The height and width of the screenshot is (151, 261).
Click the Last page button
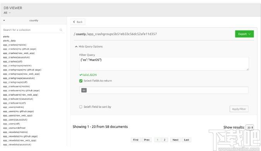(186, 140)
